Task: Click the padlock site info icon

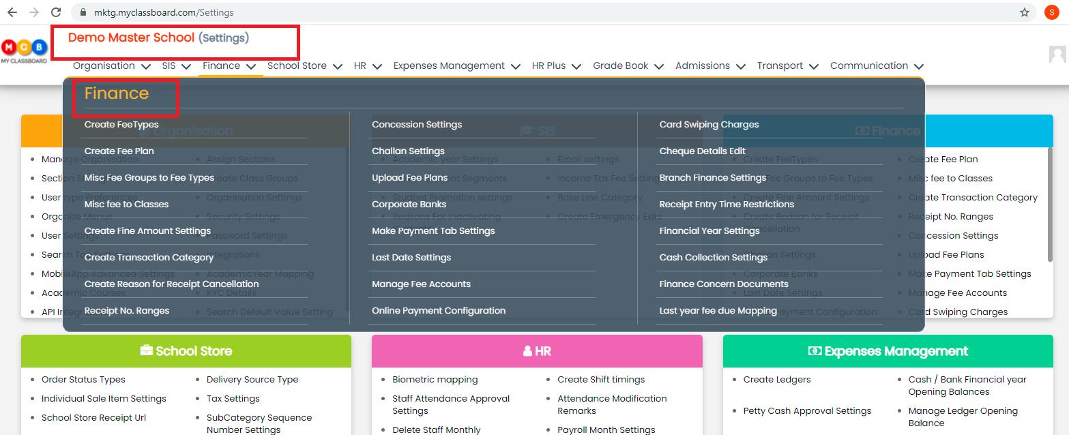Action: coord(84,12)
